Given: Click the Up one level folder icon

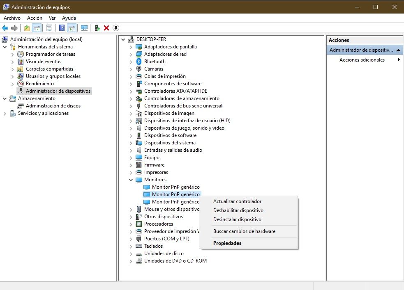Looking at the screenshot, I should point(27,28).
